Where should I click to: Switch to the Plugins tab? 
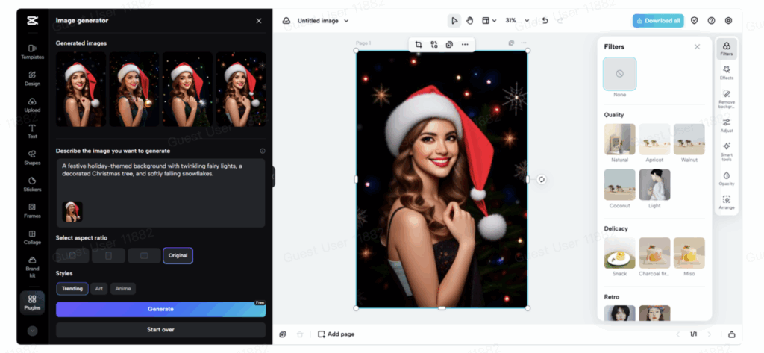[x=32, y=302]
